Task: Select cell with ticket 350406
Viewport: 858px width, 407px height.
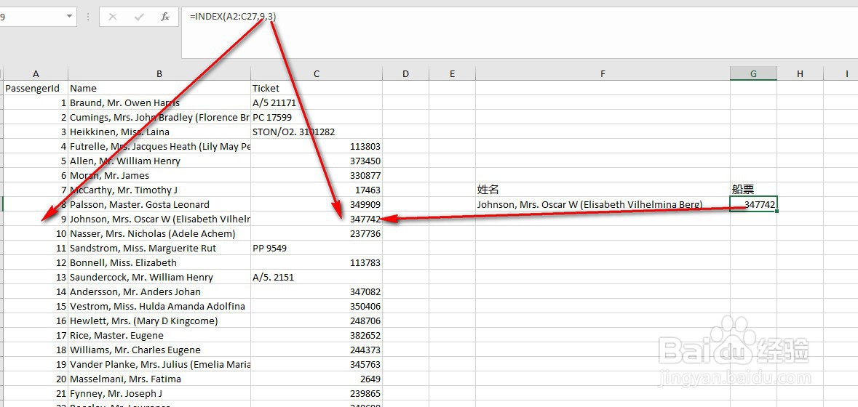Action: [x=317, y=306]
